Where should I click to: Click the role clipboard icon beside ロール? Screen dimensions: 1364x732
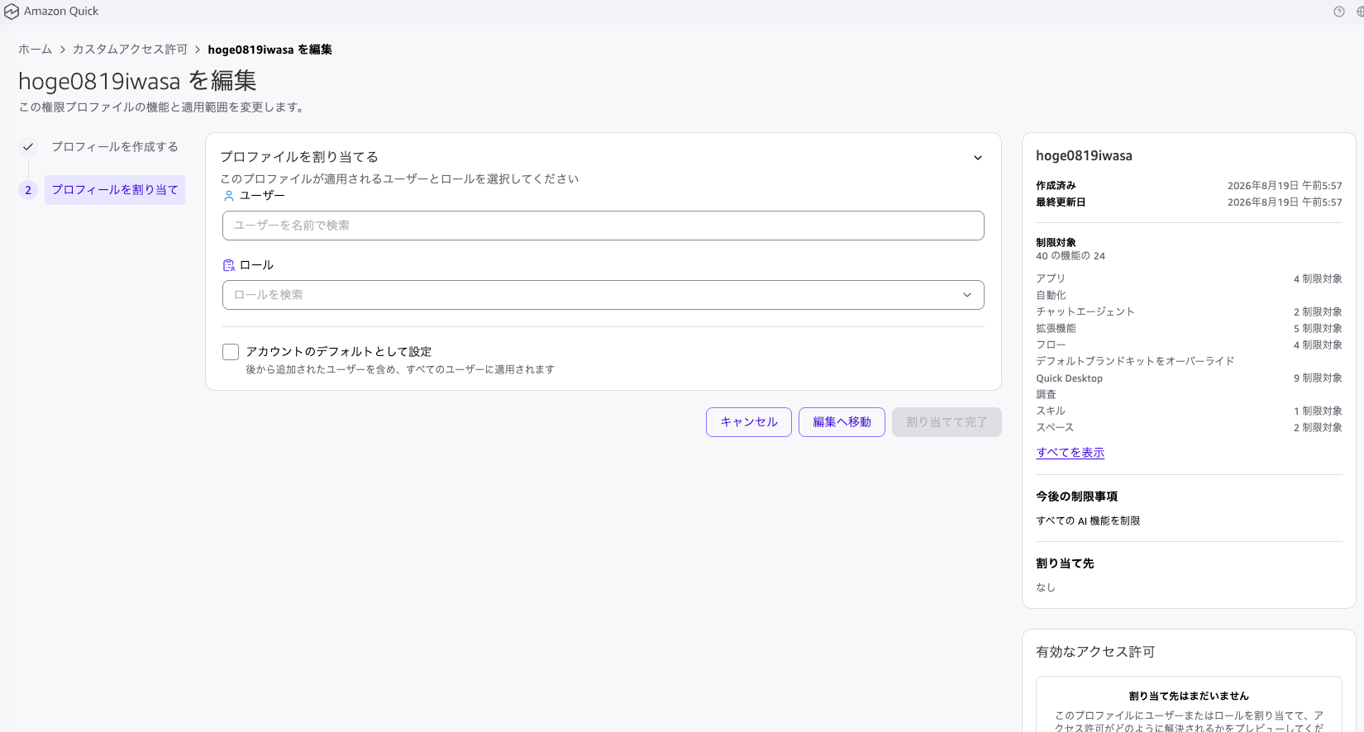tap(229, 265)
